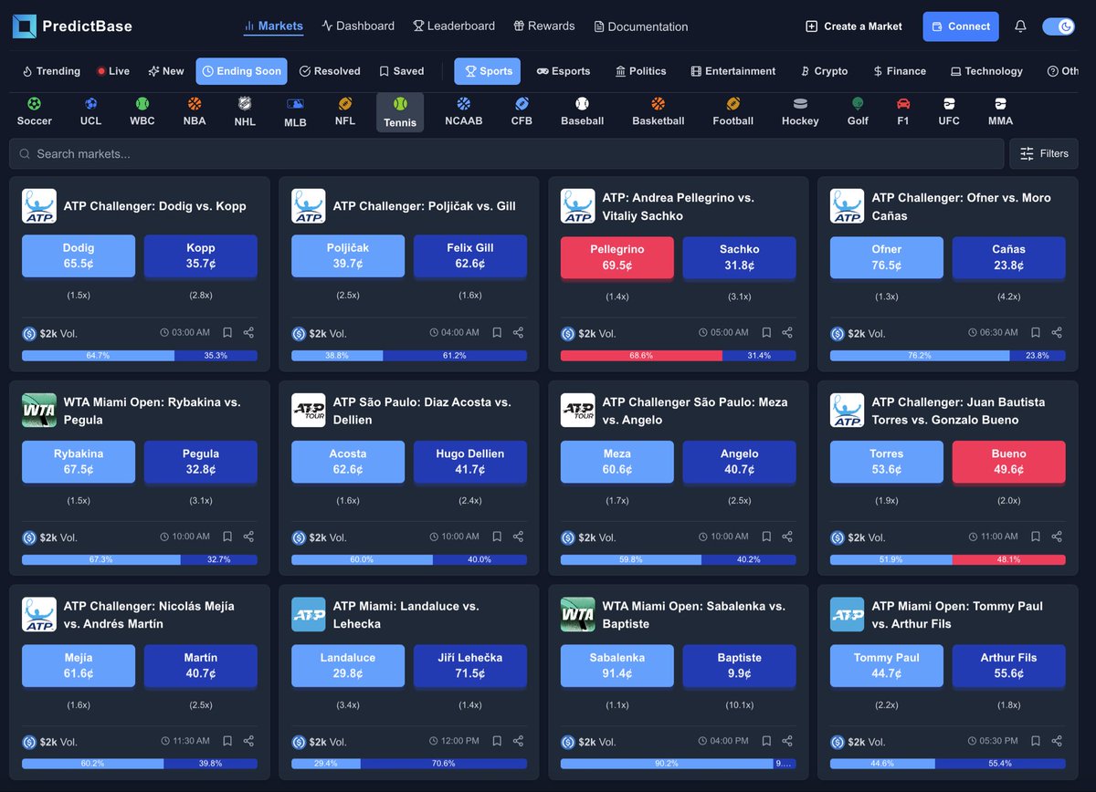The height and width of the screenshot is (792, 1096).
Task: Buy Jiří Lehečka at 71.5¢
Action: click(x=470, y=666)
